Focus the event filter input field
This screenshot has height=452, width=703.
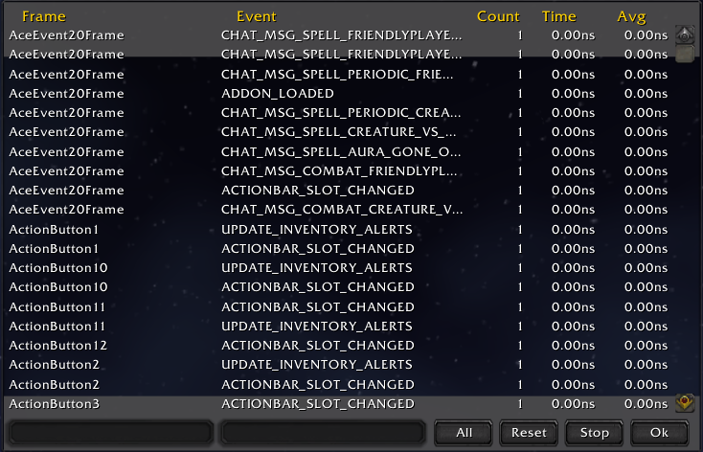[x=322, y=433]
